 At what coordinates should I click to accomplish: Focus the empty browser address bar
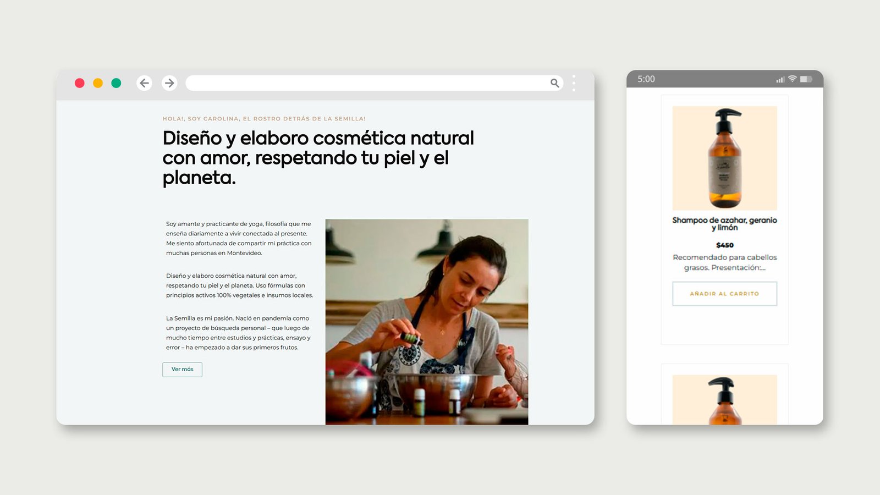coord(363,83)
